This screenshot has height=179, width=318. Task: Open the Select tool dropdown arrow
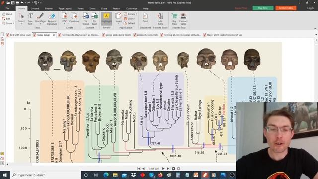tap(21, 24)
